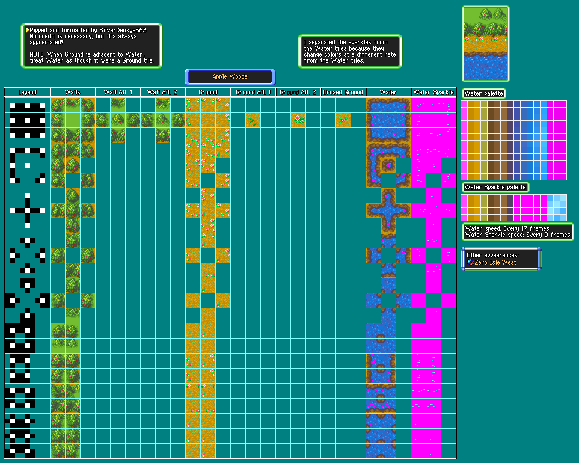Click the small icon beside Zero Isle West

point(470,262)
